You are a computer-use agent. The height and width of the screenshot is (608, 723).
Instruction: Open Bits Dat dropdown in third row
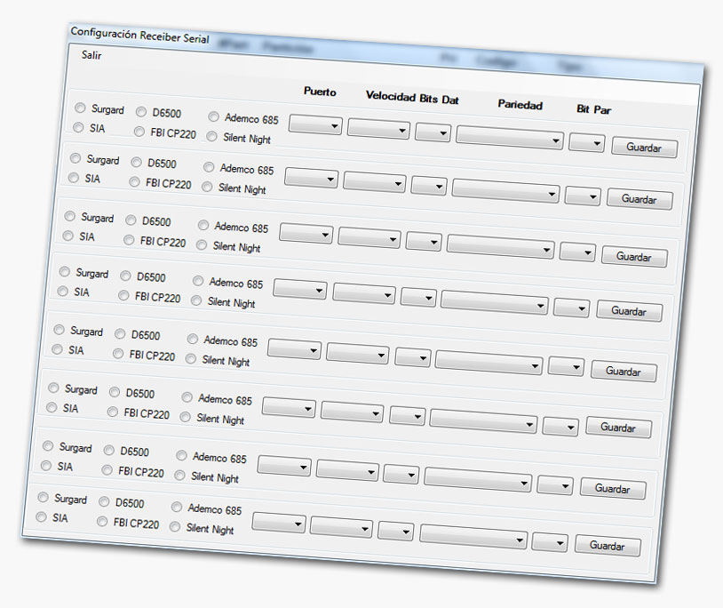point(424,241)
